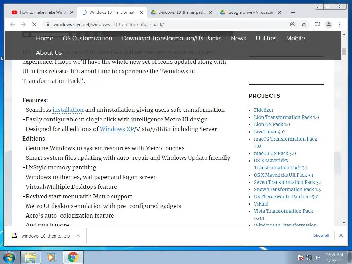Viewport: 352px width, 264px height.
Task: Close the windows_10_theme_pack Drive tab
Action: (211, 12)
